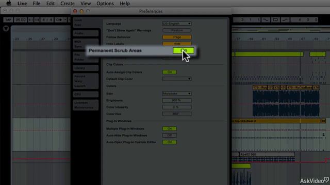
Task: Toggle Follow Behavior Page button
Action: click(x=177, y=37)
